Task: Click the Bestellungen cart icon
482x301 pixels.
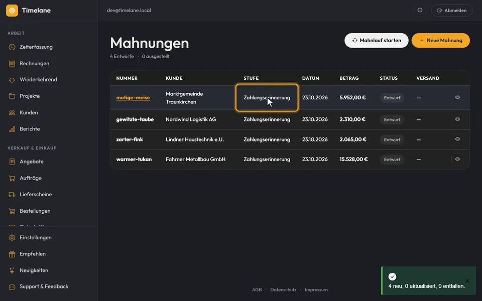Action: [x=12, y=211]
